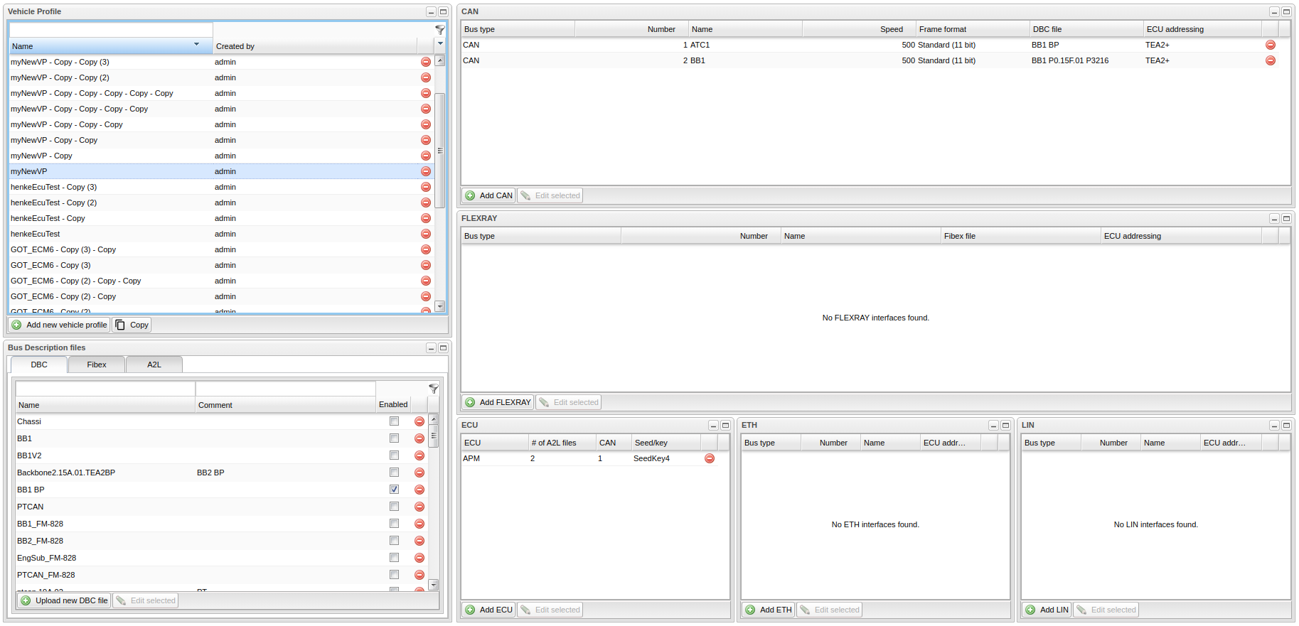This screenshot has width=1299, height=626.
Task: Remove the BB1 CAN bus entry
Action: pyautogui.click(x=1270, y=60)
